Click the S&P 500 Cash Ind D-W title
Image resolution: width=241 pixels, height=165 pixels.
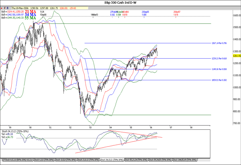point(120,3)
